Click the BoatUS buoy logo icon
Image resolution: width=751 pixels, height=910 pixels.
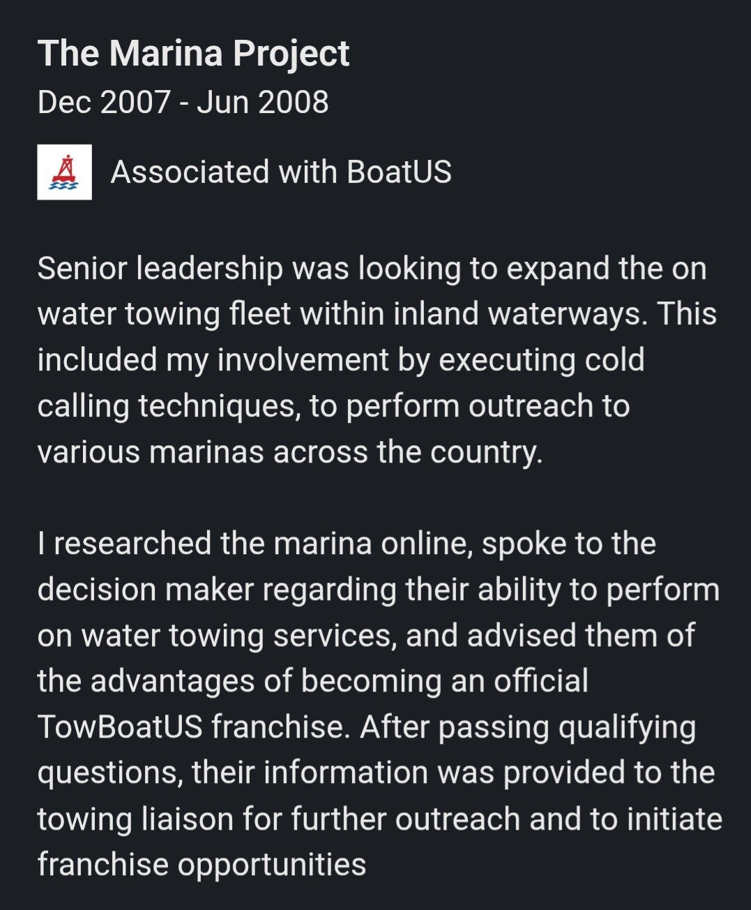64,172
